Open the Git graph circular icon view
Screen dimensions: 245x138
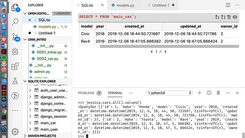point(15,95)
